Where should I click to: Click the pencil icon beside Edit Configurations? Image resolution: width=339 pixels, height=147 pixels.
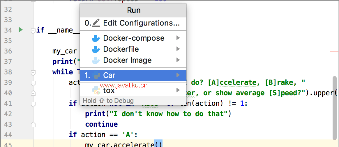[96, 23]
